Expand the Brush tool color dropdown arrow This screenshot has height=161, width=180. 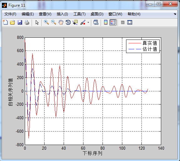(88, 22)
